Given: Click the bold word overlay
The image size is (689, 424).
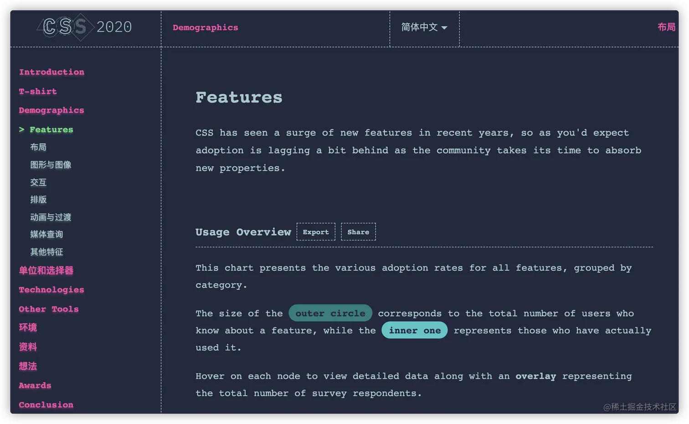Looking at the screenshot, I should pos(536,376).
